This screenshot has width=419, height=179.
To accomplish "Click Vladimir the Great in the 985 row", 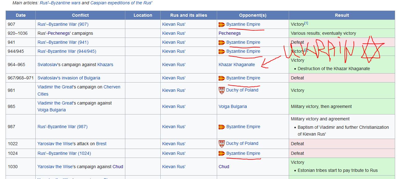I will 55,103.
